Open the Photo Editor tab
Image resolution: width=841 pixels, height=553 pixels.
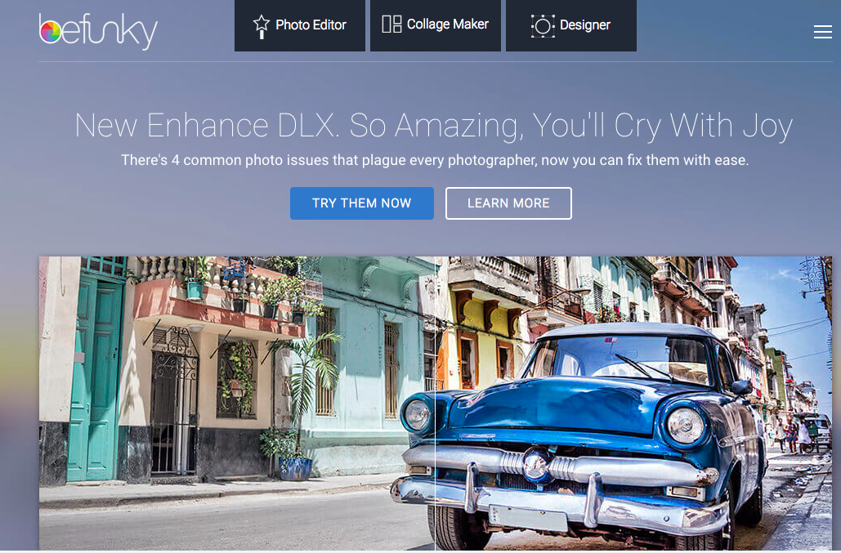pos(300,25)
